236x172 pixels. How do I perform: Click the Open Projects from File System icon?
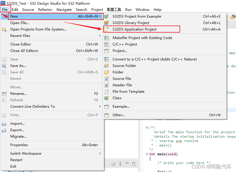click(x=4, y=29)
